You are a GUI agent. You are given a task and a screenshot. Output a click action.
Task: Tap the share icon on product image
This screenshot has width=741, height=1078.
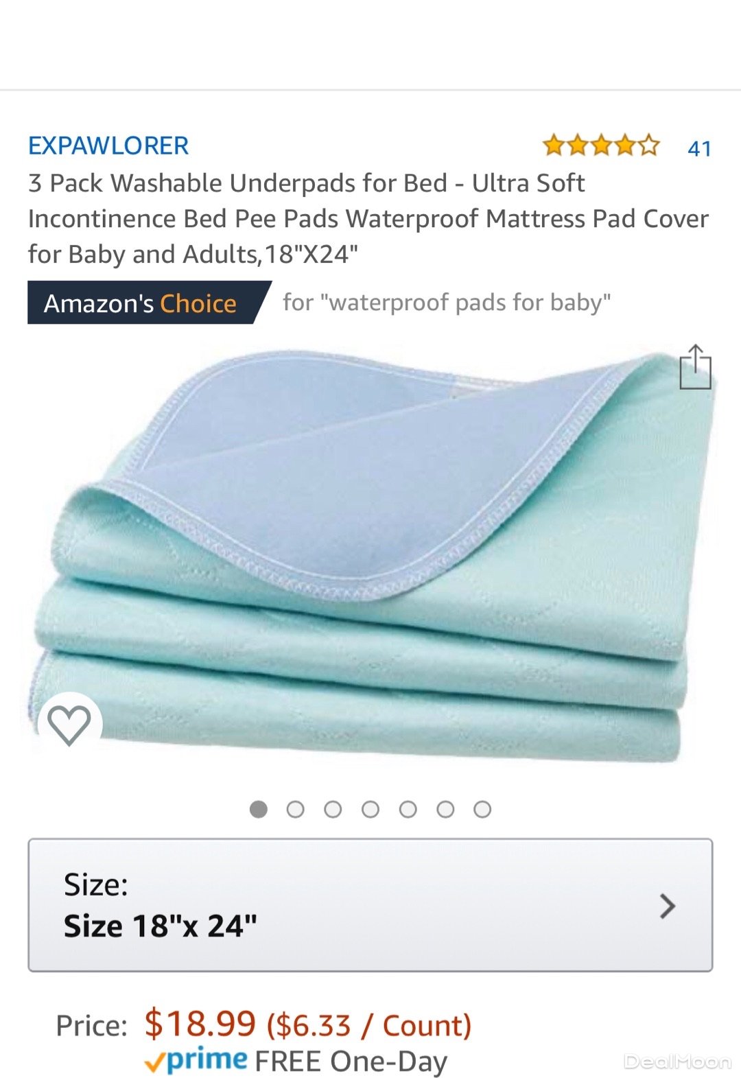(x=695, y=367)
